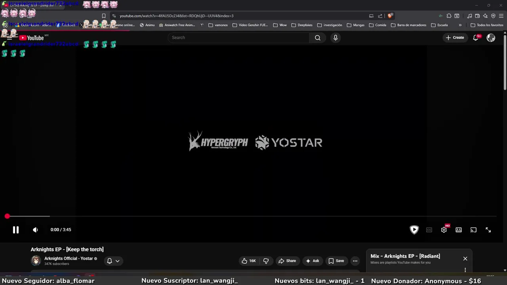Open YouTube notifications bell
The image size is (507, 285).
pos(476,38)
